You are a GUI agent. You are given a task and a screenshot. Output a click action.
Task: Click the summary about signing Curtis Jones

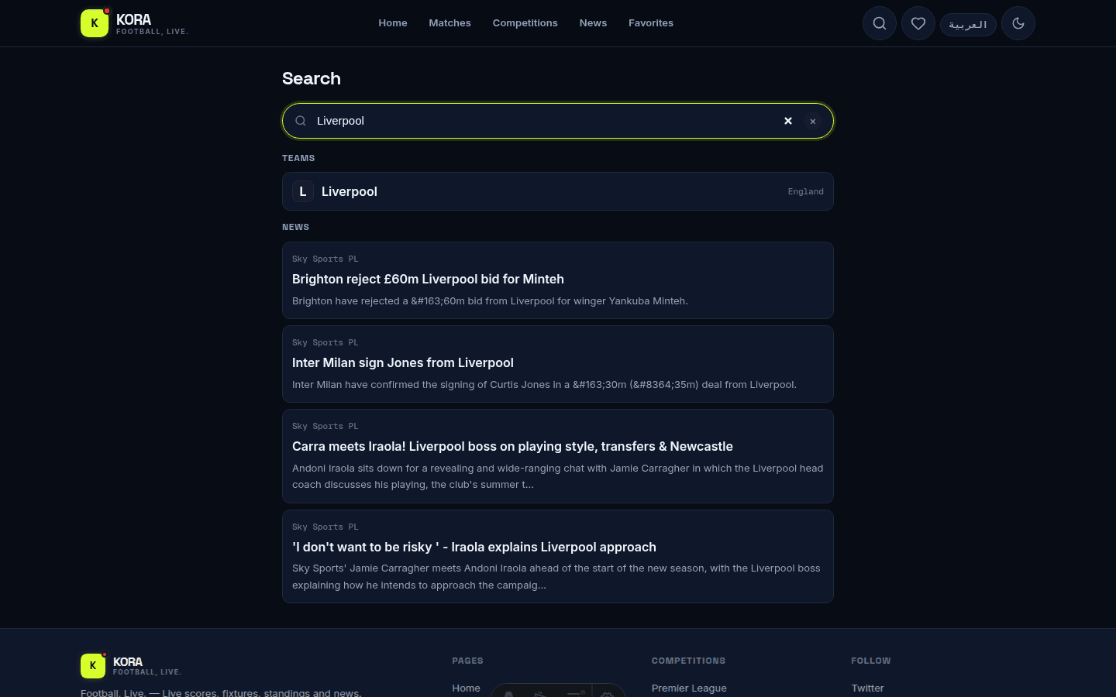click(x=544, y=385)
